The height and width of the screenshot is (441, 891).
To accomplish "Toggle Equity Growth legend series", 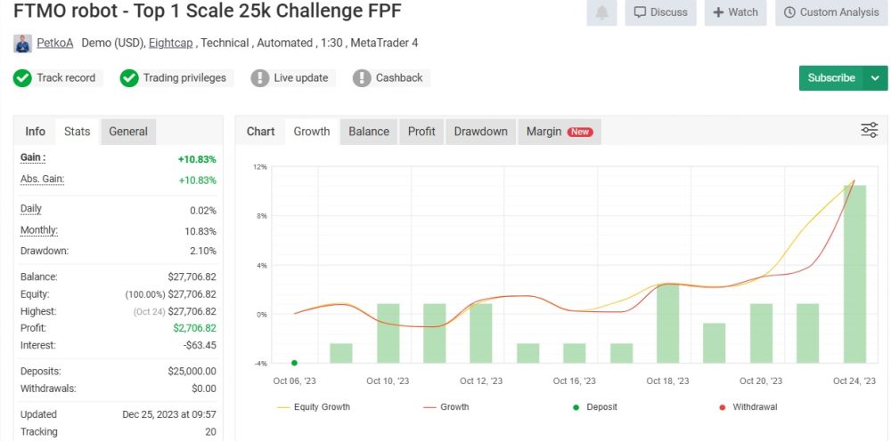I will 314,407.
